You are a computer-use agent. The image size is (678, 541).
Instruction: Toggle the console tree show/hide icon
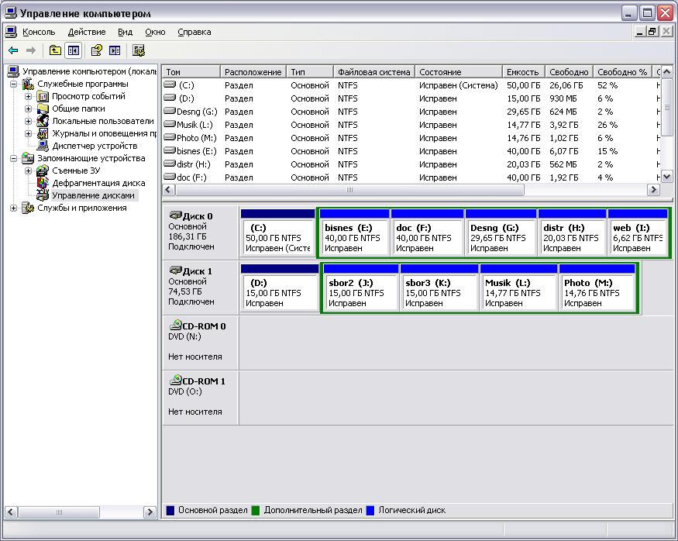point(74,50)
